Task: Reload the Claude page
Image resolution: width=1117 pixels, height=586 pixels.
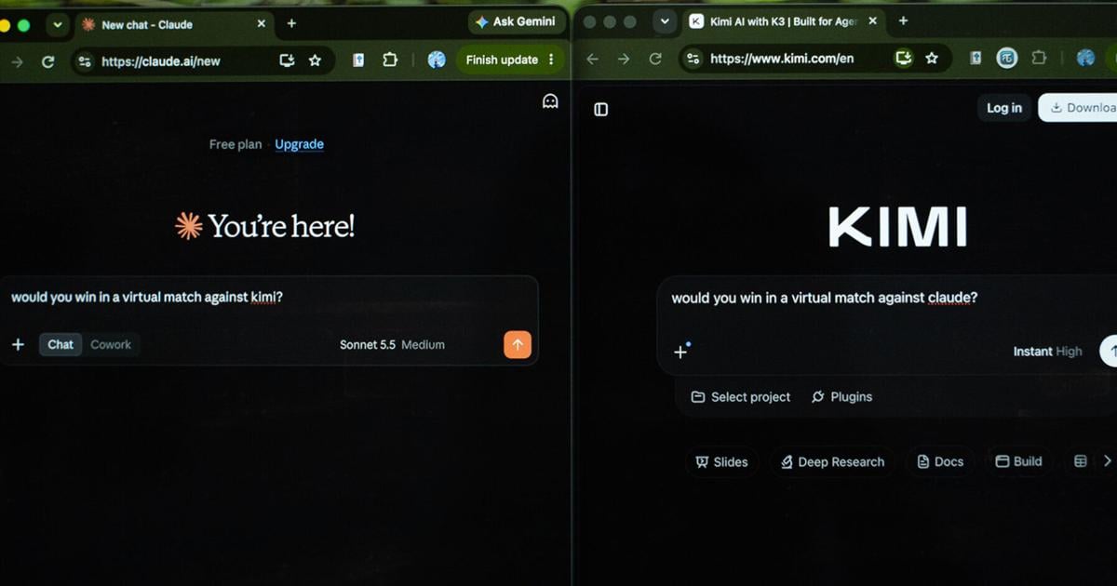Action: click(48, 60)
